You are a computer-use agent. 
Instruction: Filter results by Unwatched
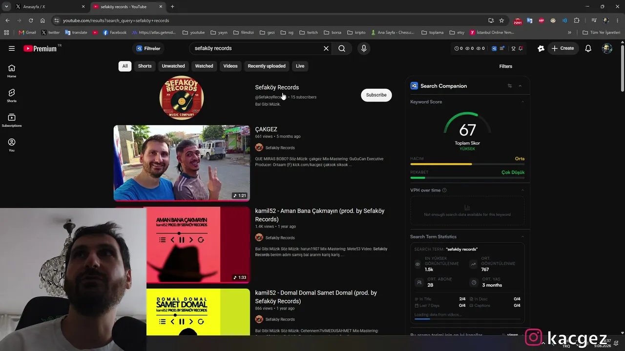(173, 66)
